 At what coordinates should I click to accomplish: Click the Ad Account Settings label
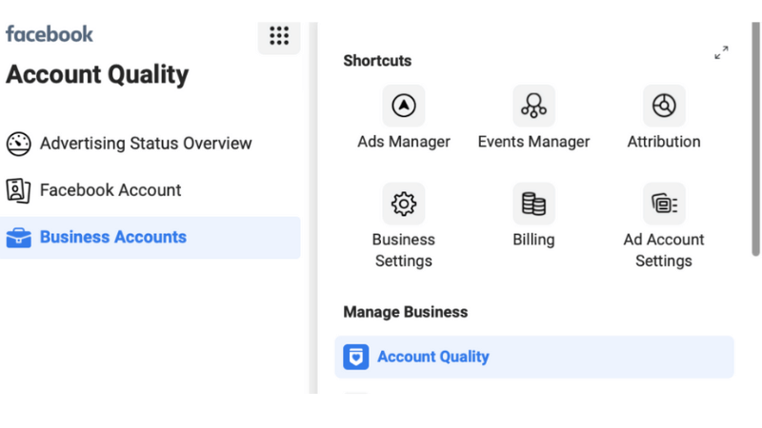[x=664, y=250]
